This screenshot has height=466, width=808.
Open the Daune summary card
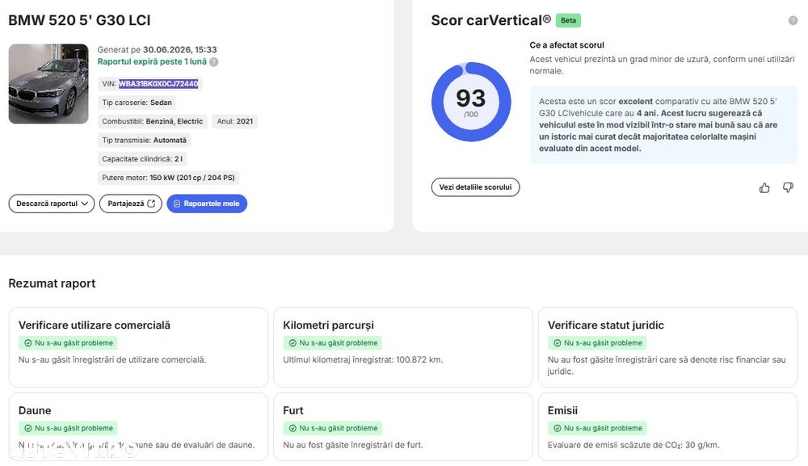click(139, 427)
